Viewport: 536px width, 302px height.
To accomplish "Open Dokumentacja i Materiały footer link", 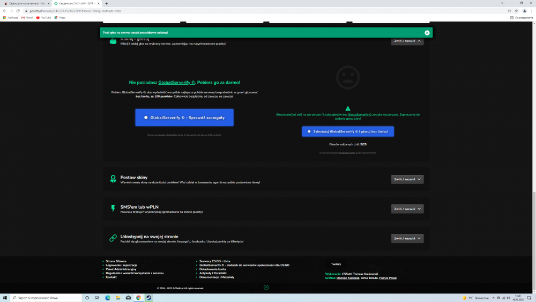I will 217,277.
